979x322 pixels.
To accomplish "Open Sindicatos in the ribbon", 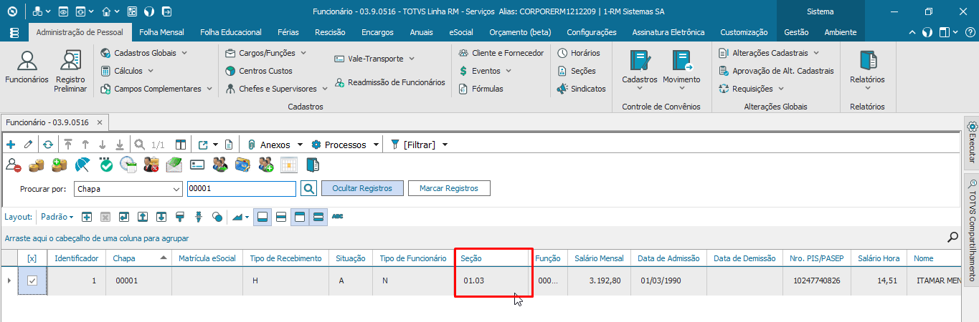I will coord(581,89).
